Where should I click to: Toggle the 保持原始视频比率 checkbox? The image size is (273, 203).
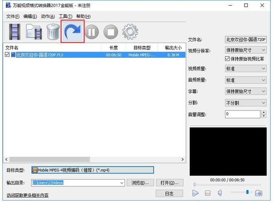(227, 59)
